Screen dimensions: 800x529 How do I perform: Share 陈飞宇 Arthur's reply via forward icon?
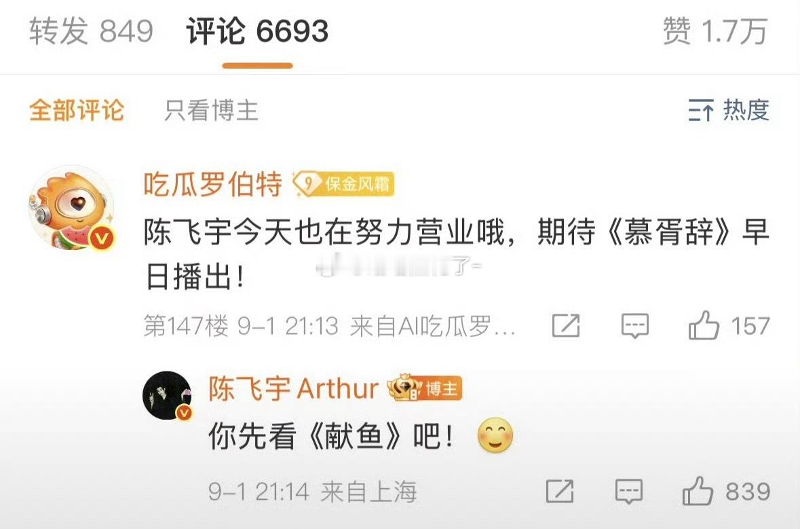click(560, 492)
